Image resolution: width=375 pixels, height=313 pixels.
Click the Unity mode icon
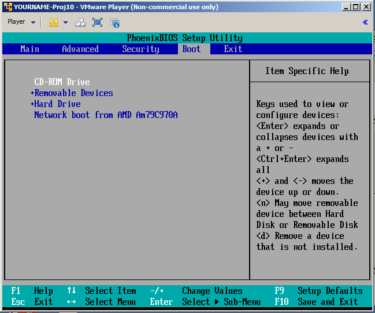coord(115,23)
